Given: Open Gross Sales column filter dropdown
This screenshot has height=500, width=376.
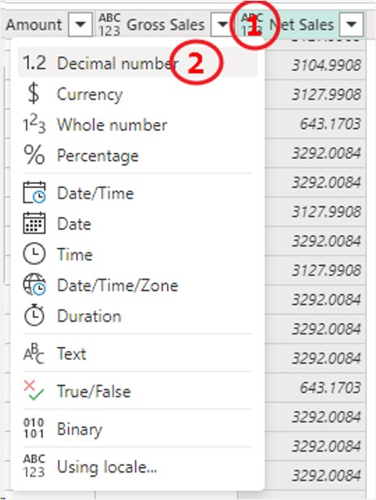Looking at the screenshot, I should 222,24.
